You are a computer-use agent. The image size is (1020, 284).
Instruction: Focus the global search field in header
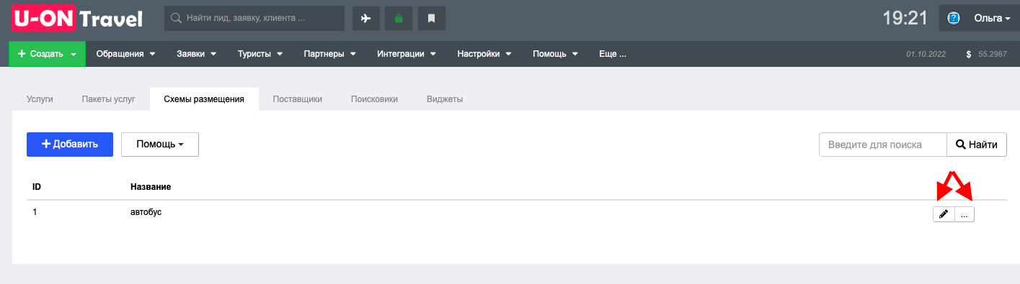click(x=254, y=19)
